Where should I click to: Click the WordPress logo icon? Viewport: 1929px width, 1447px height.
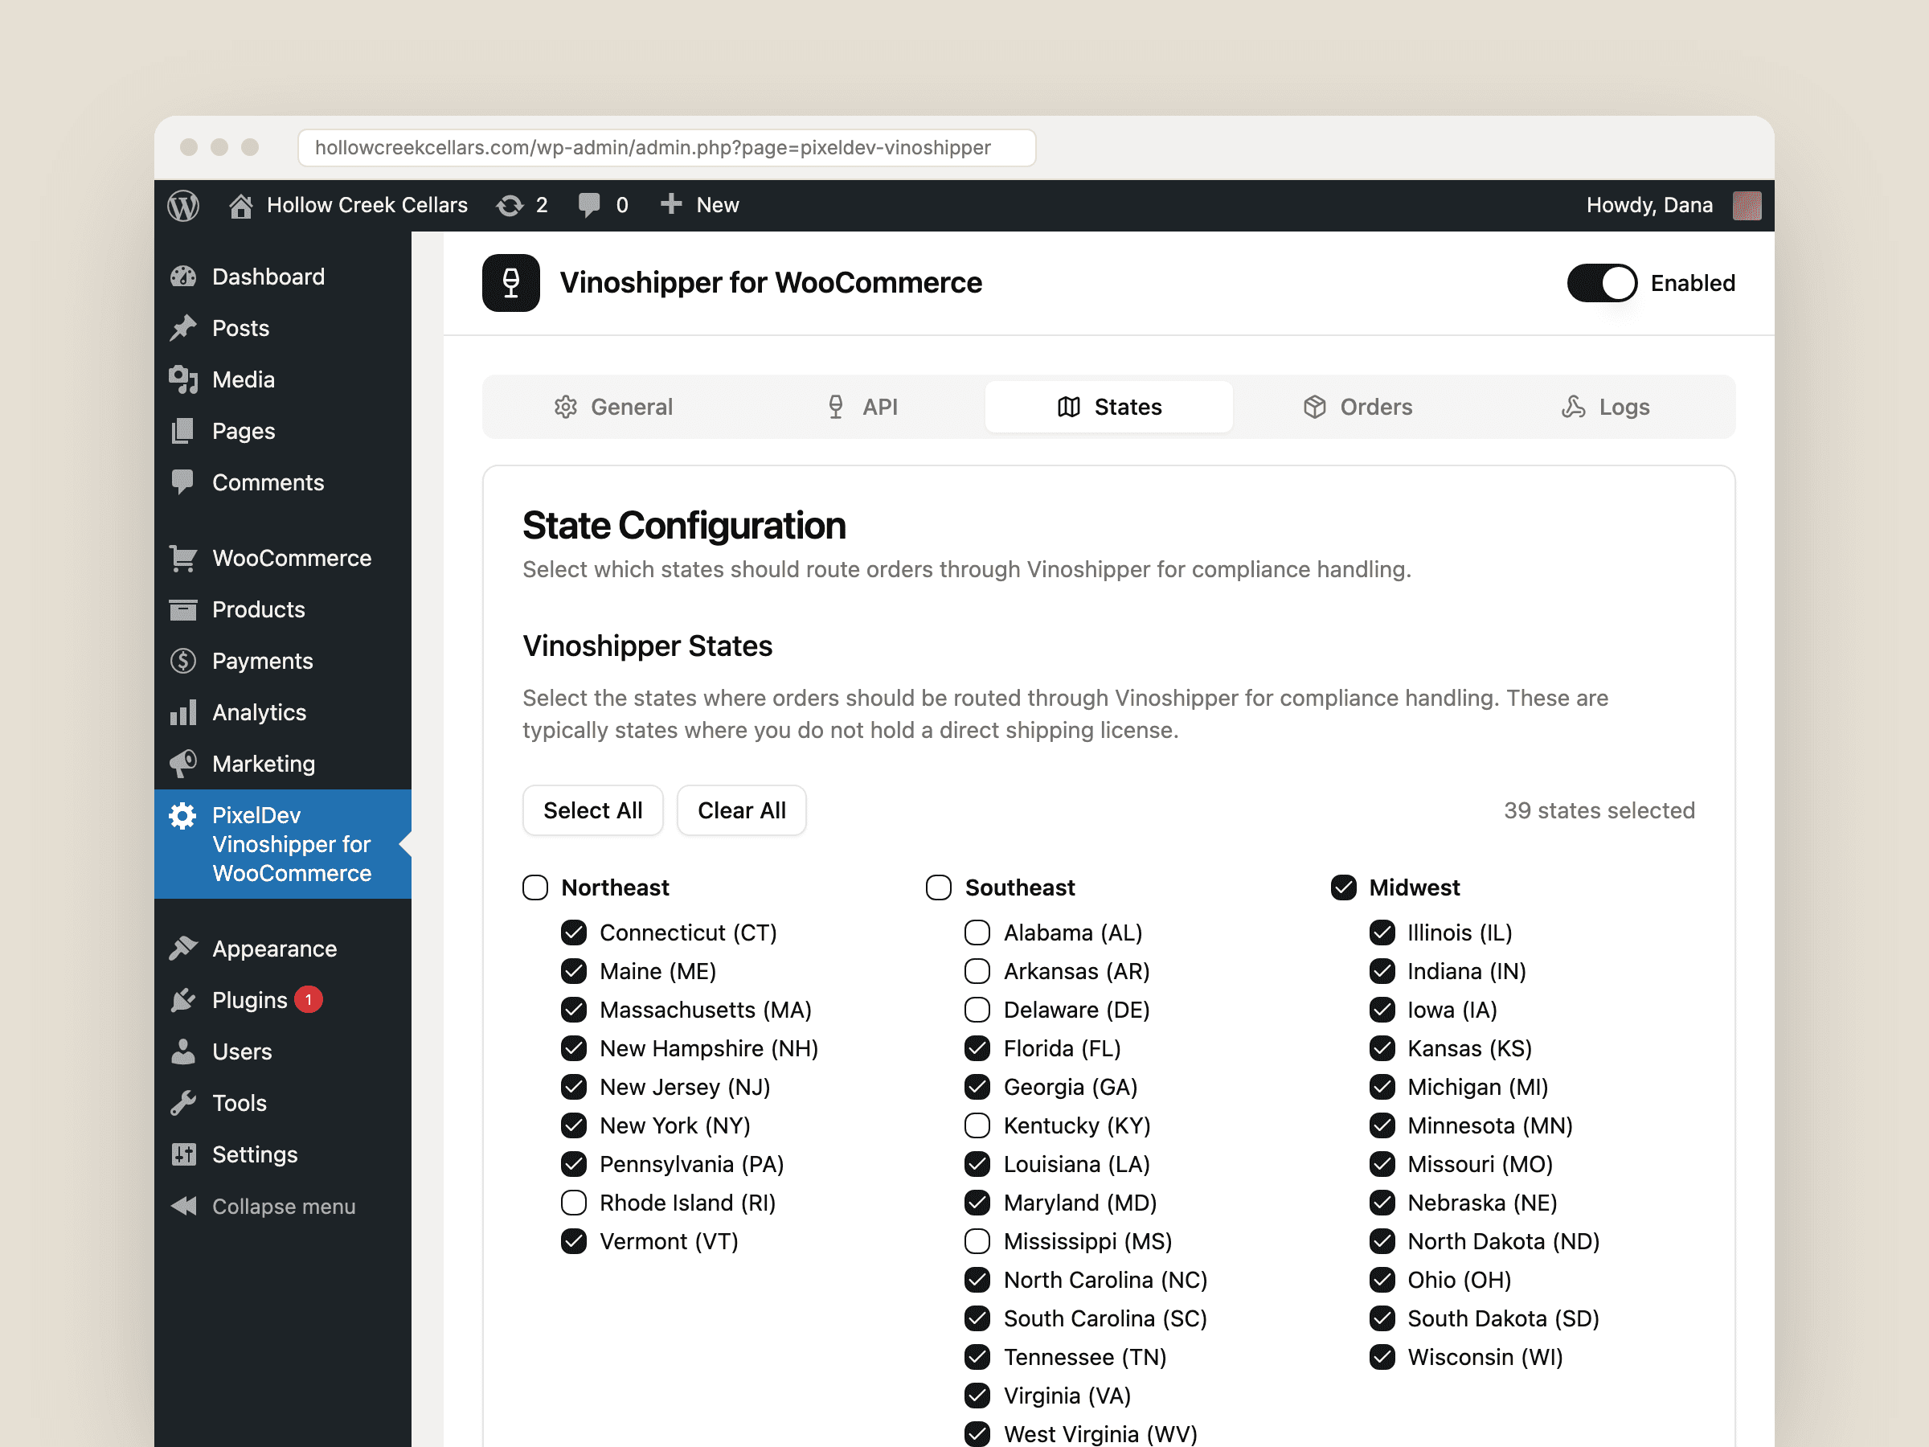[x=183, y=206]
